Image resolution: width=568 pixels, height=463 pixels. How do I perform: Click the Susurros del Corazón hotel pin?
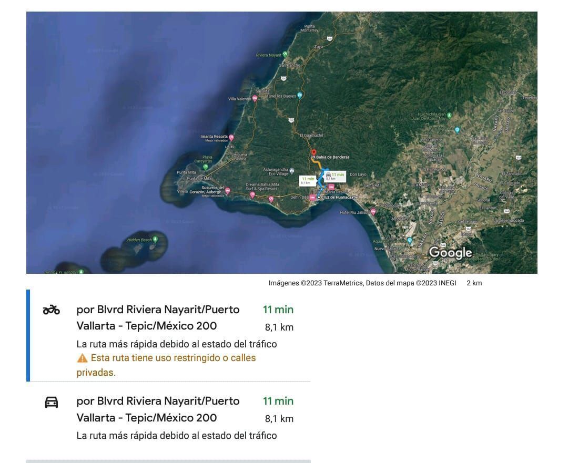(x=227, y=191)
